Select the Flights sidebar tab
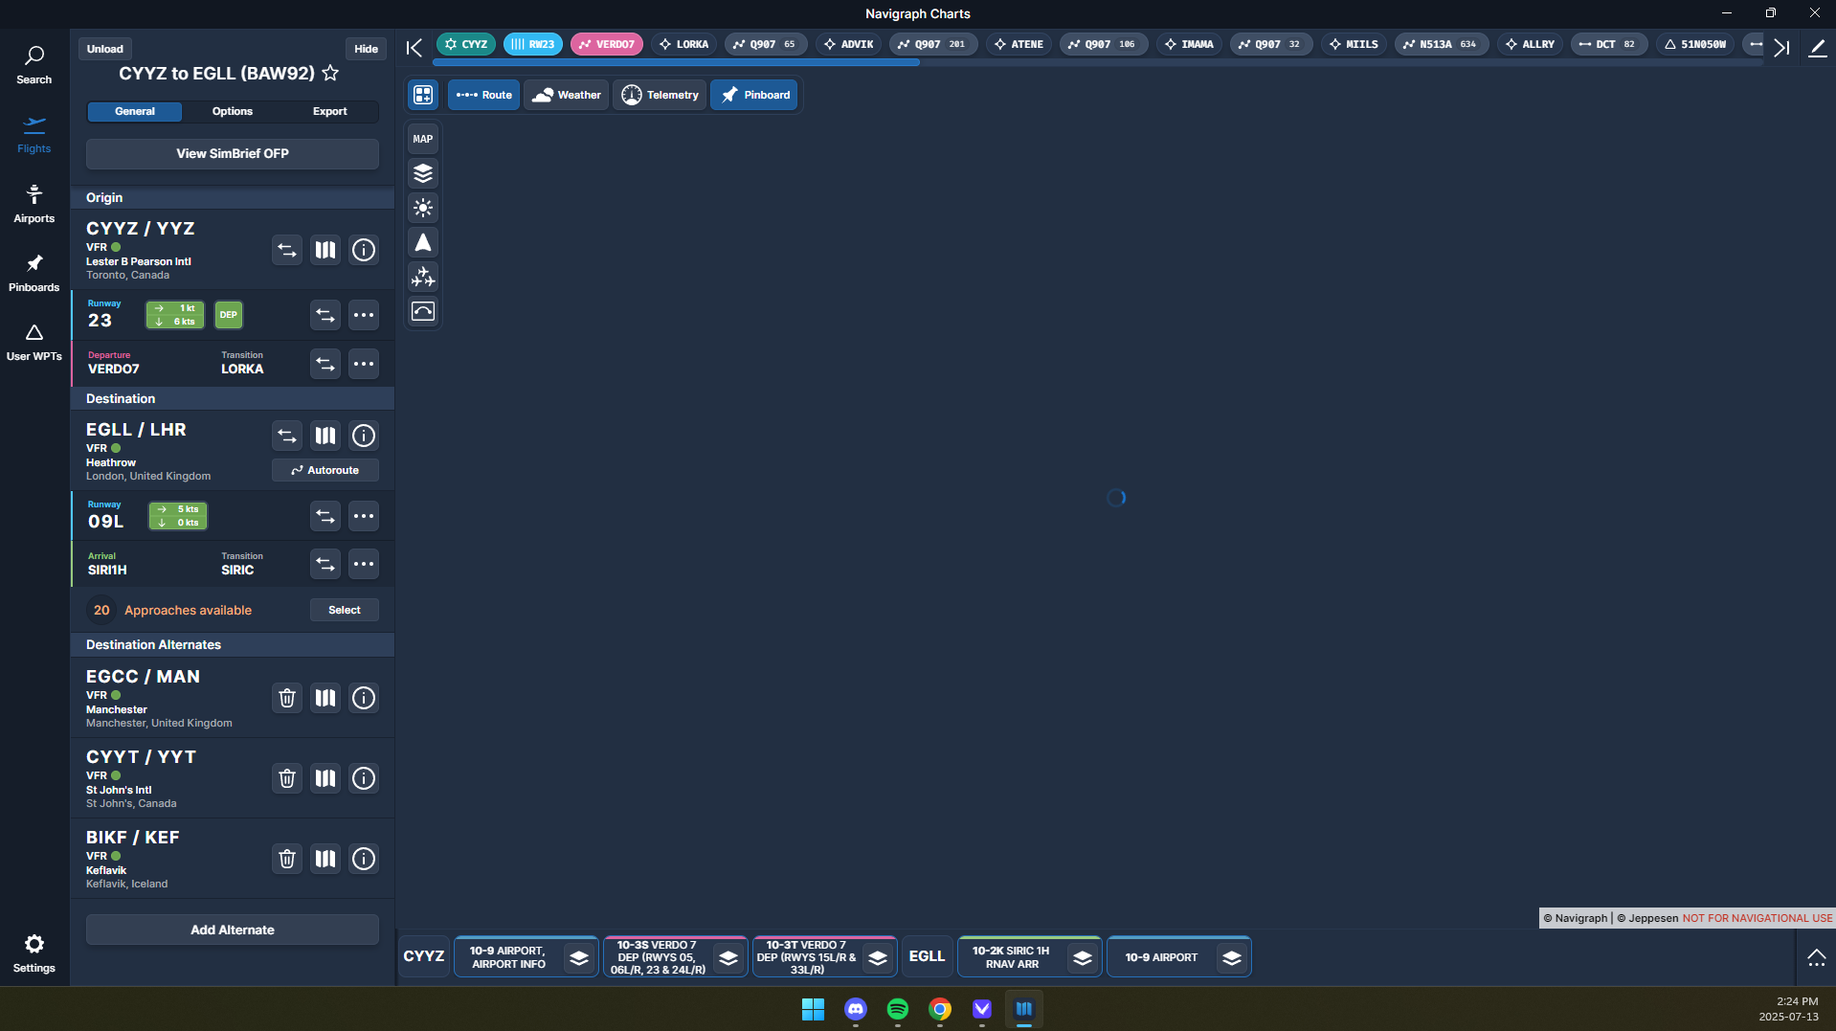The width and height of the screenshot is (1836, 1031). (x=34, y=135)
